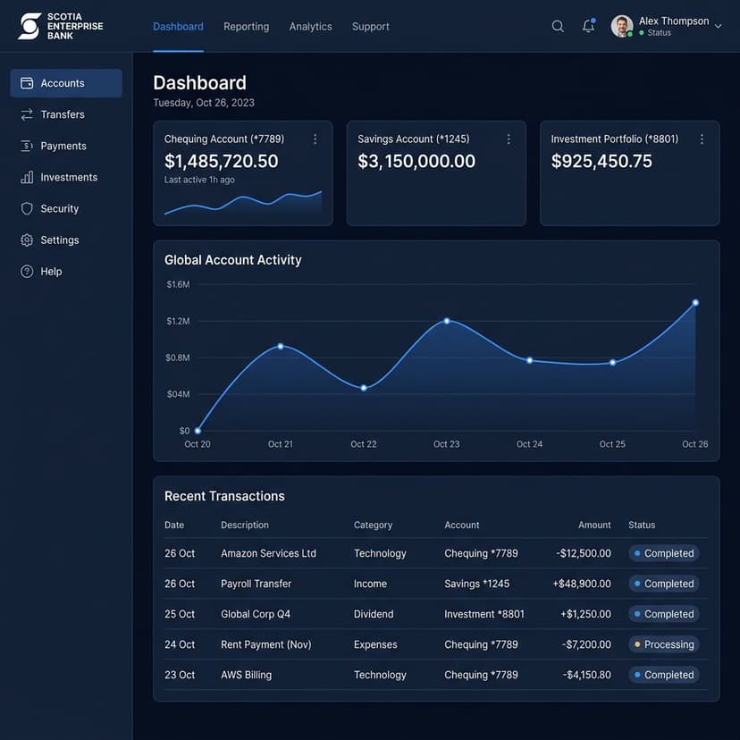Image resolution: width=740 pixels, height=740 pixels.
Task: Open the Analytics tab
Action: (310, 27)
